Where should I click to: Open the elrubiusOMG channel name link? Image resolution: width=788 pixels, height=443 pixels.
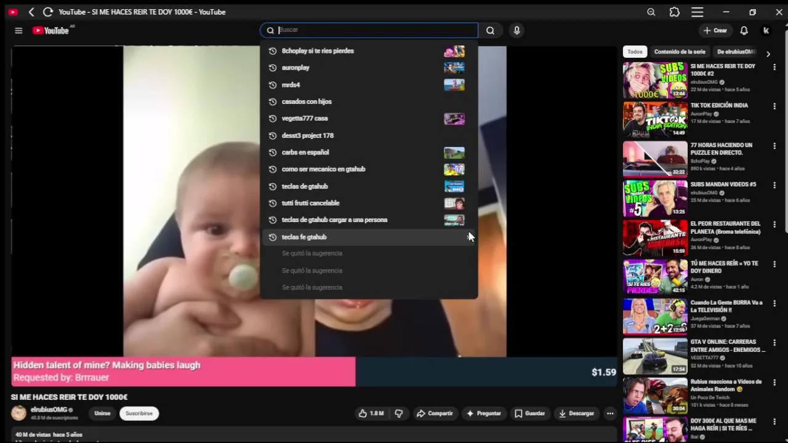(49, 410)
